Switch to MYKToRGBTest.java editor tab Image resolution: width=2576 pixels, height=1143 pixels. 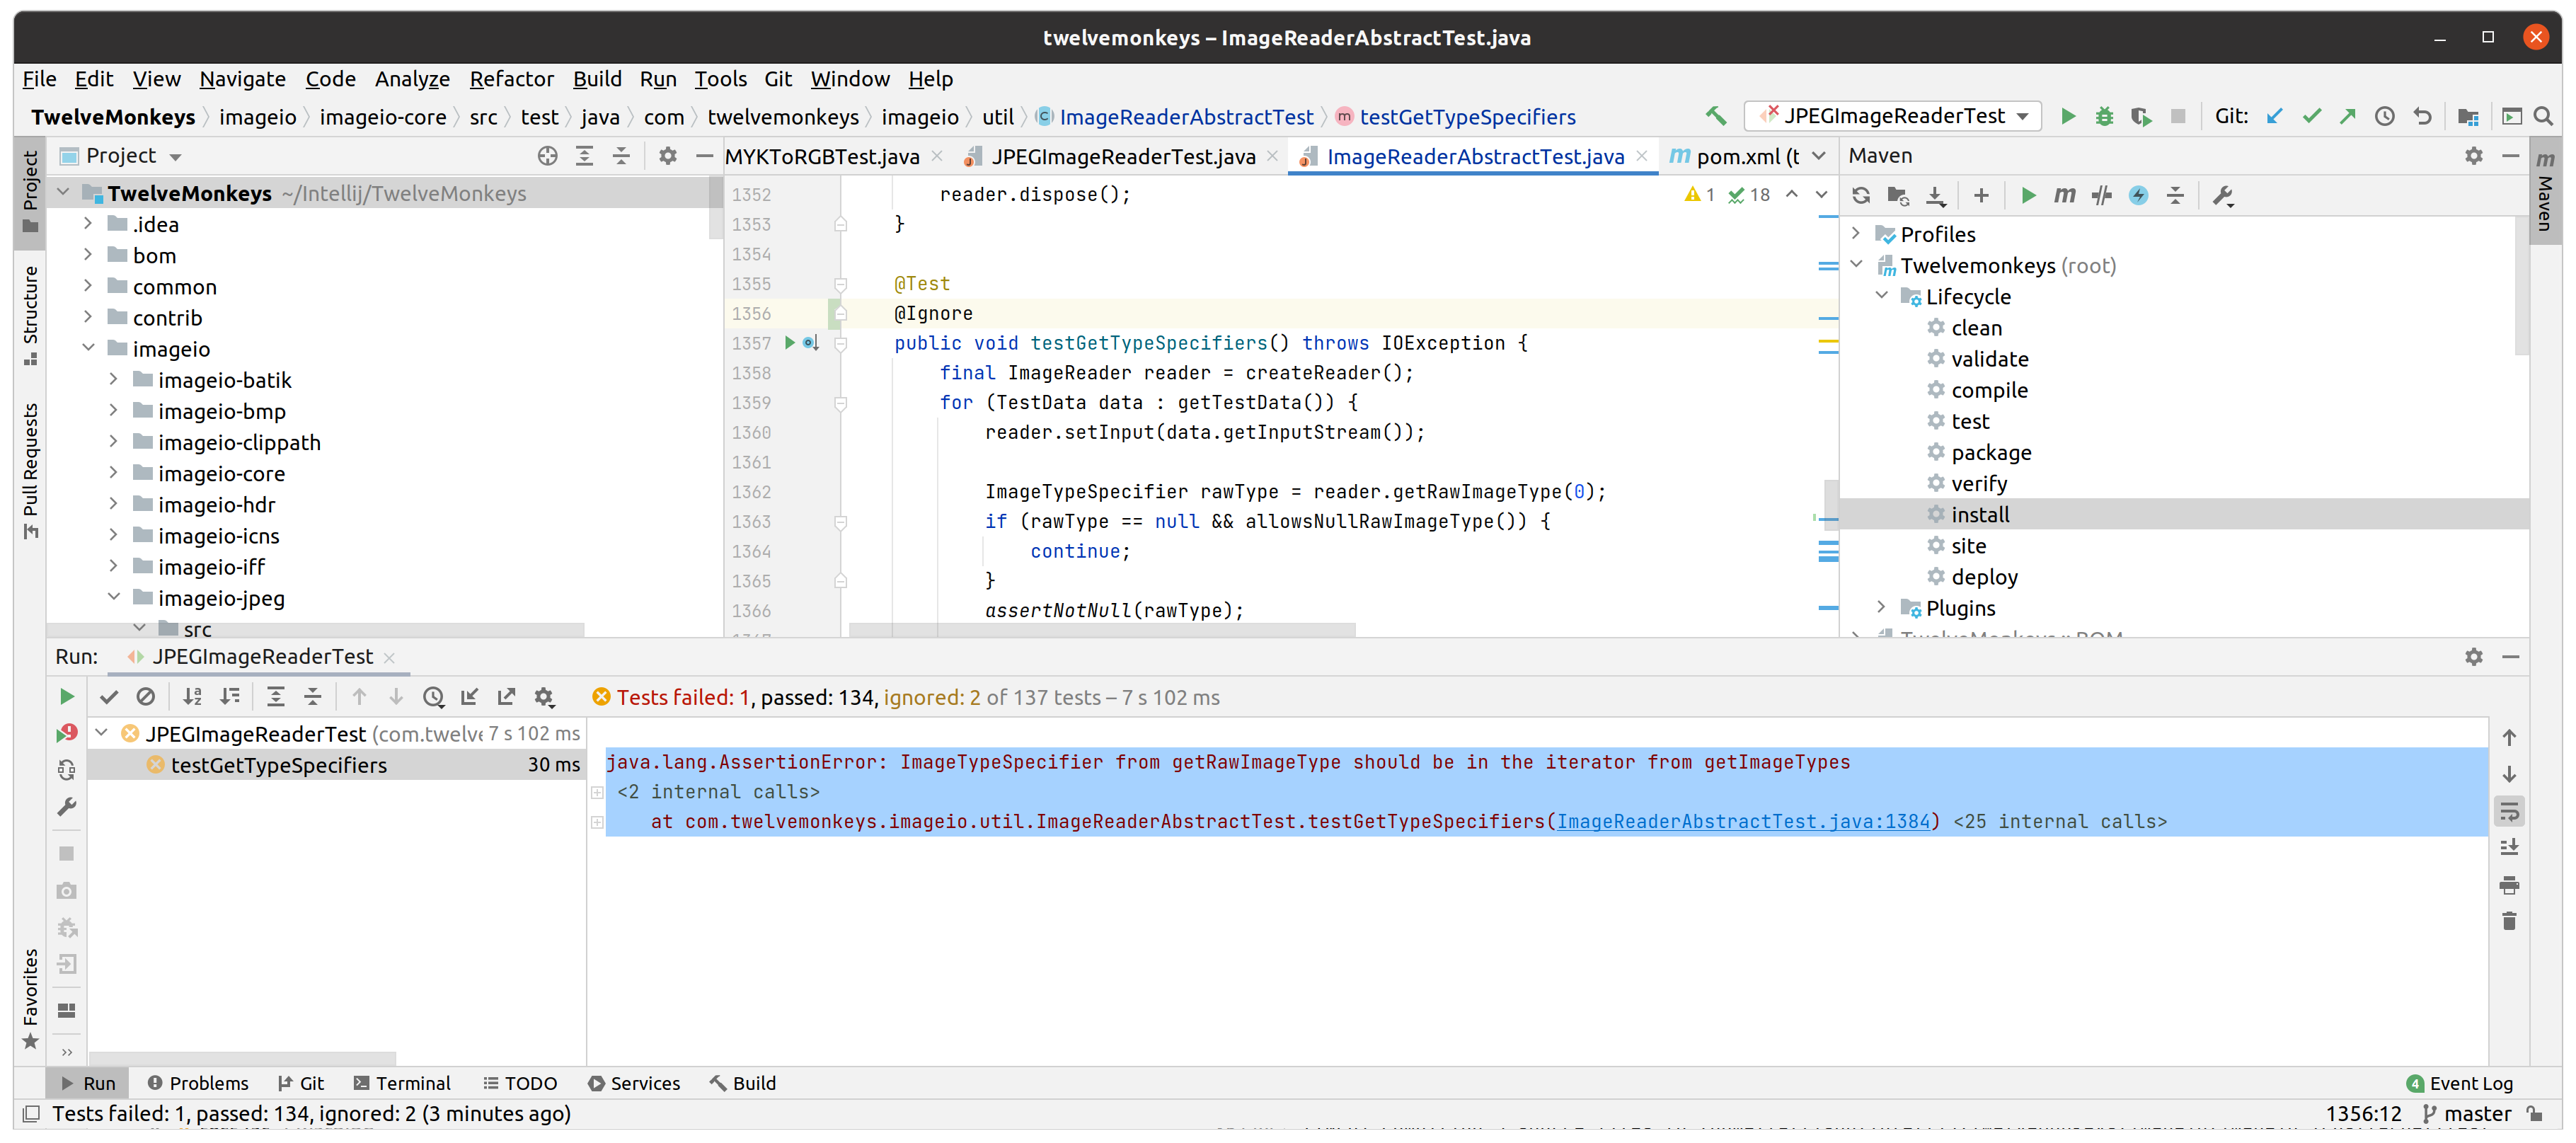pyautogui.click(x=822, y=156)
